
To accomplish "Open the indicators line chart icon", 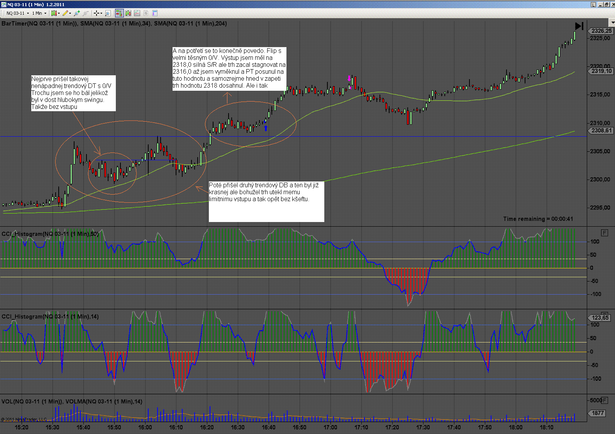I will pos(137,13).
